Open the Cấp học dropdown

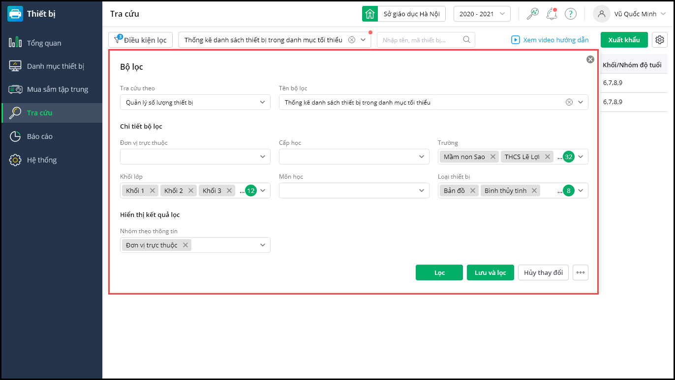(x=354, y=157)
